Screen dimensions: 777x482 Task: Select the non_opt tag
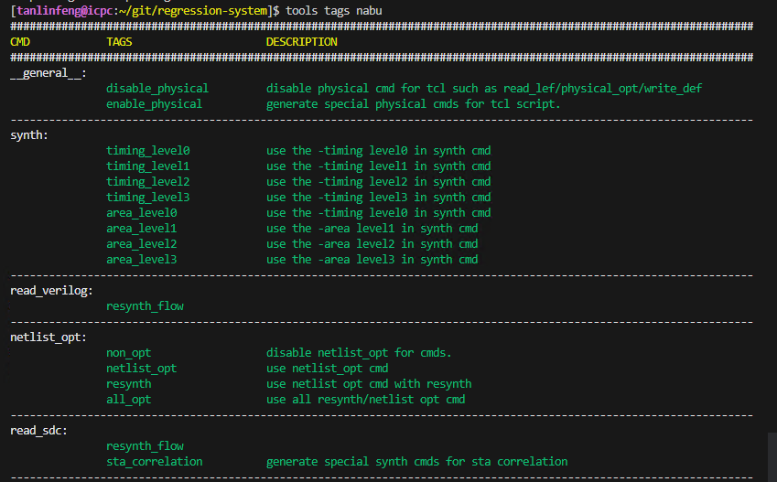[128, 353]
